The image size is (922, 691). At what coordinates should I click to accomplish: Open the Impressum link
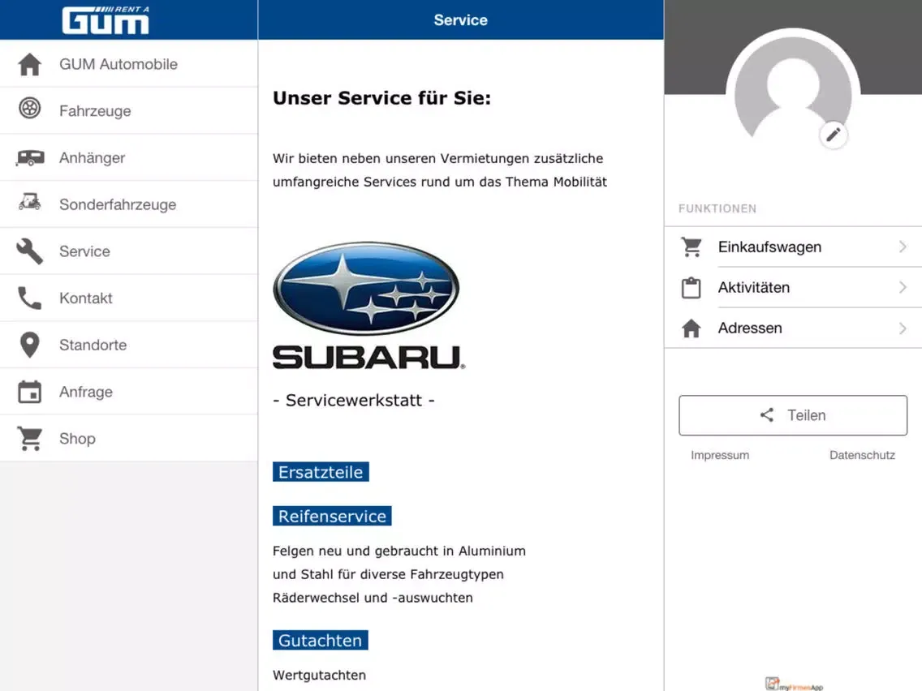[720, 455]
